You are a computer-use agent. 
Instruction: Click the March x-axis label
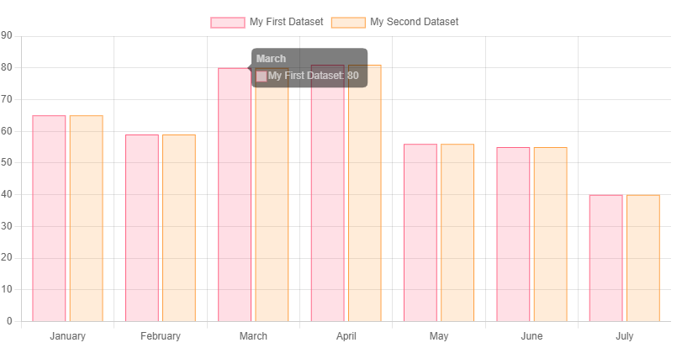[253, 336]
